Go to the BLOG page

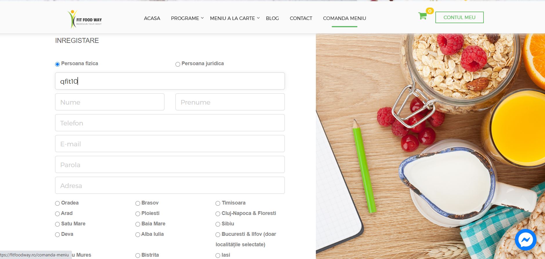click(x=272, y=18)
